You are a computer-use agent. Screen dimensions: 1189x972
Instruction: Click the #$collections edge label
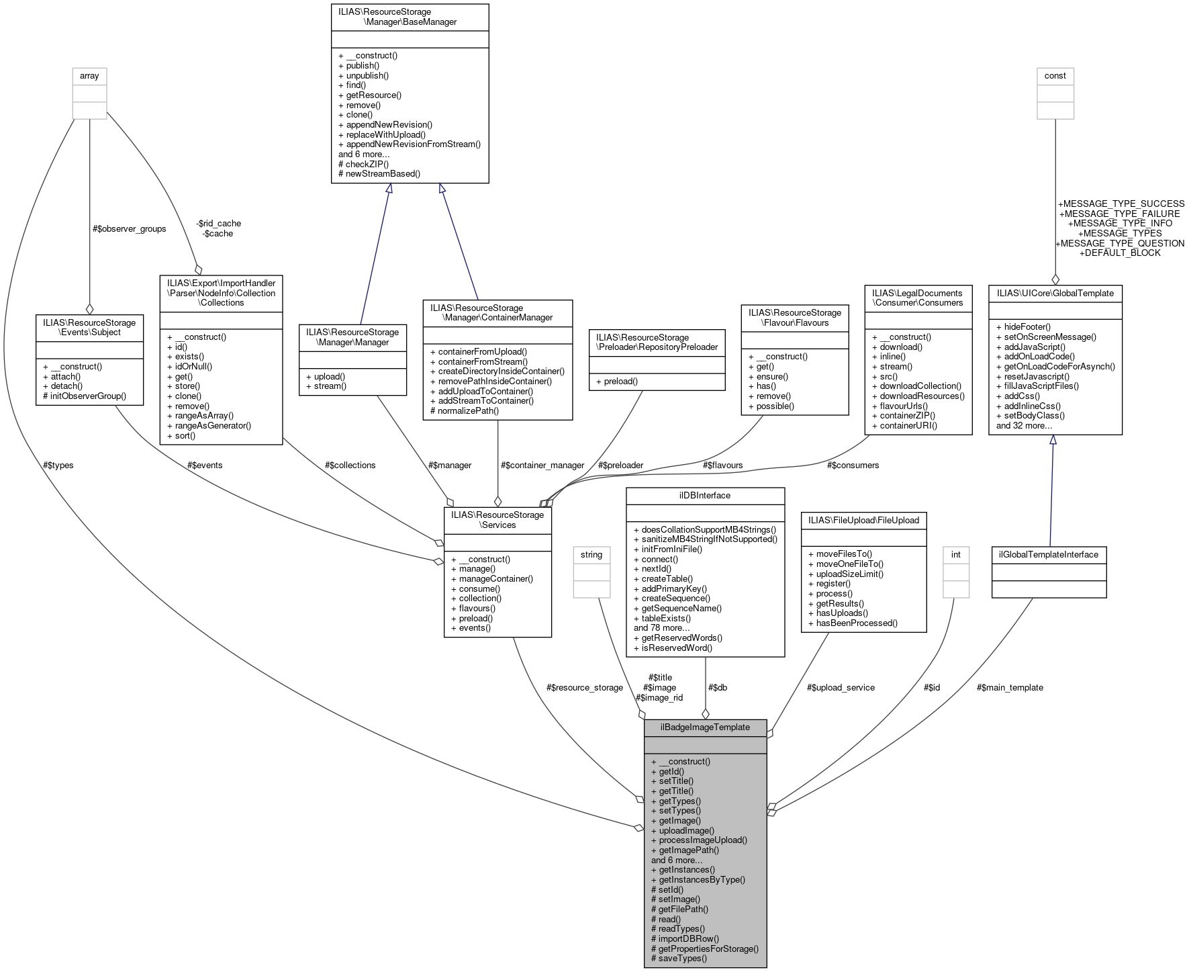tap(350, 465)
